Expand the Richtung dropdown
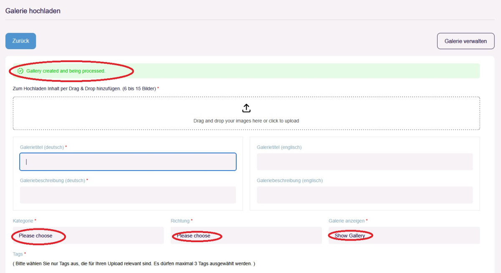This screenshot has height=273, width=501. 246,235
